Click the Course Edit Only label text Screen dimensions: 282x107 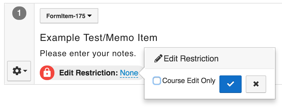[189, 81]
